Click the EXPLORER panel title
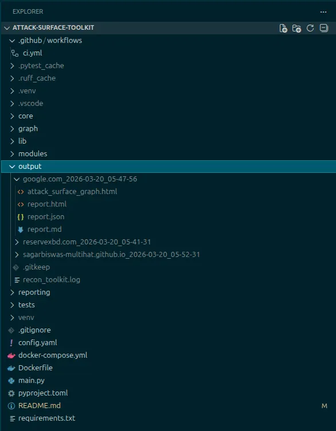Image resolution: width=336 pixels, height=431 pixels. (28, 12)
